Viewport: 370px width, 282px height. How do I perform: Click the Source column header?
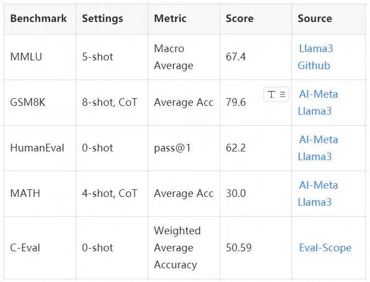315,19
